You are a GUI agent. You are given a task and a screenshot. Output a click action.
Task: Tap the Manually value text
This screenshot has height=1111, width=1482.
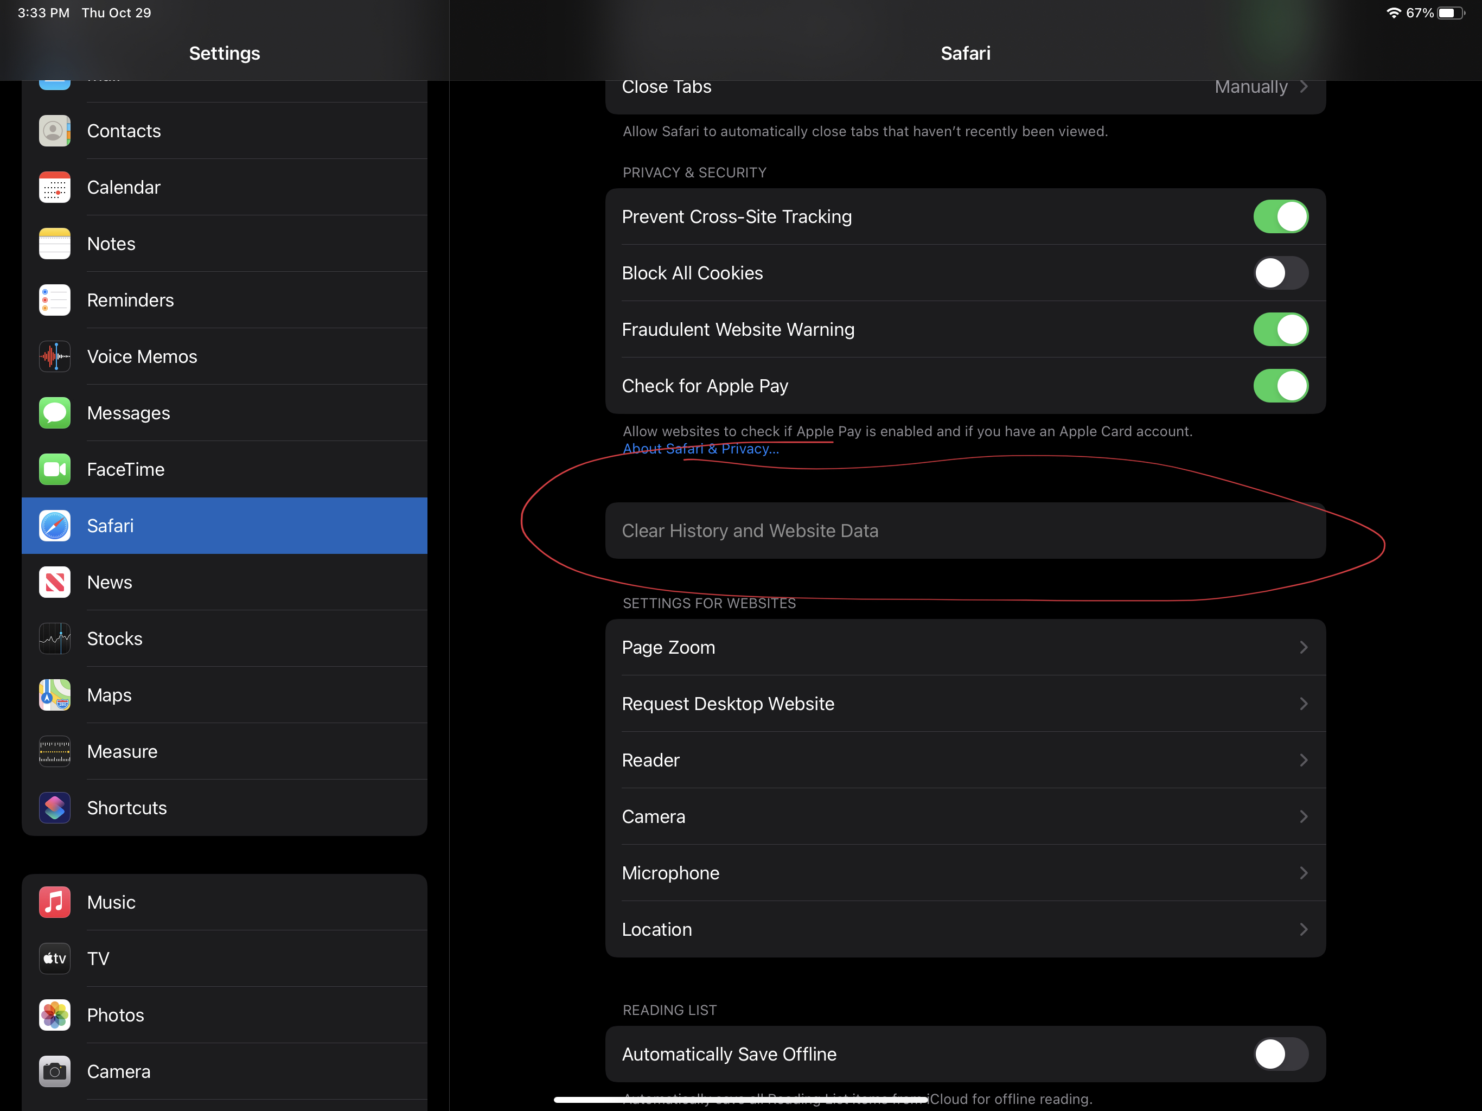[x=1251, y=87]
